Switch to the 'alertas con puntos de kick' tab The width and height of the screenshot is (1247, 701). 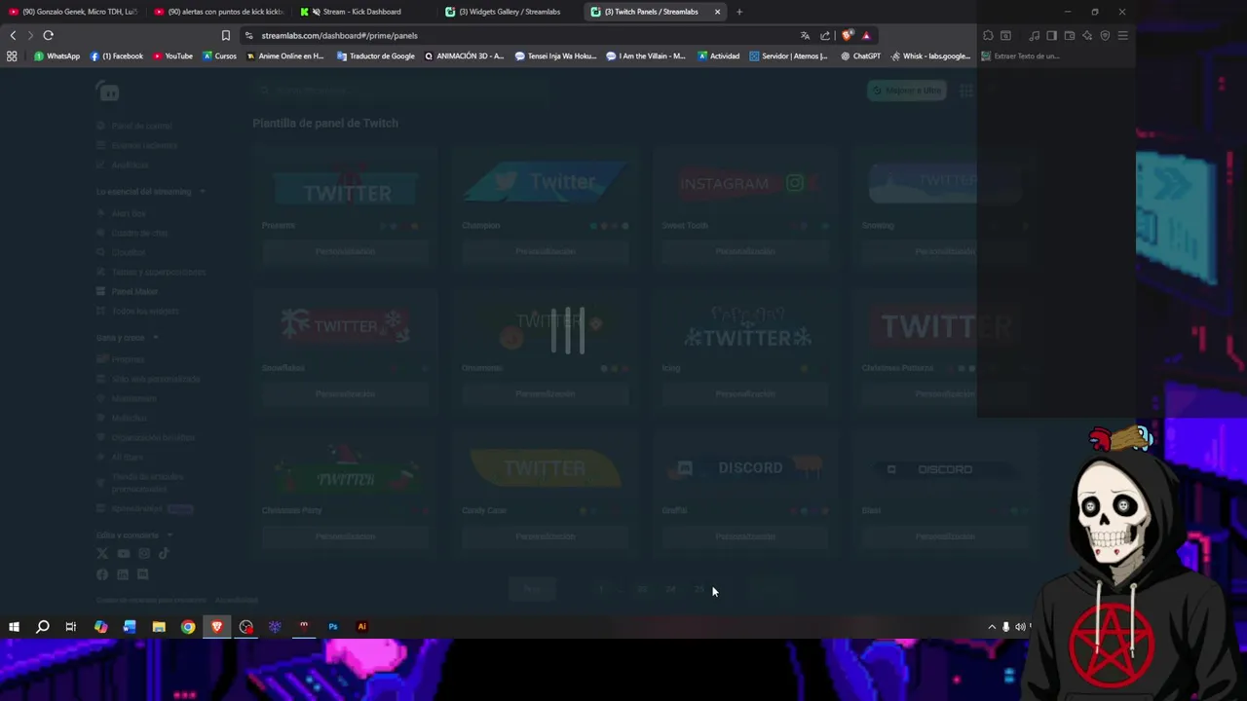(219, 12)
